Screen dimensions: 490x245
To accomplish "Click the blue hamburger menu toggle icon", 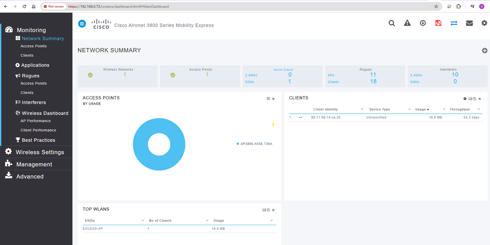I will (82, 24).
